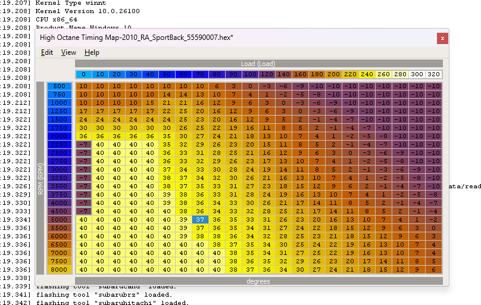
Task: Click the 3500 RPM row header
Action: coord(60,186)
